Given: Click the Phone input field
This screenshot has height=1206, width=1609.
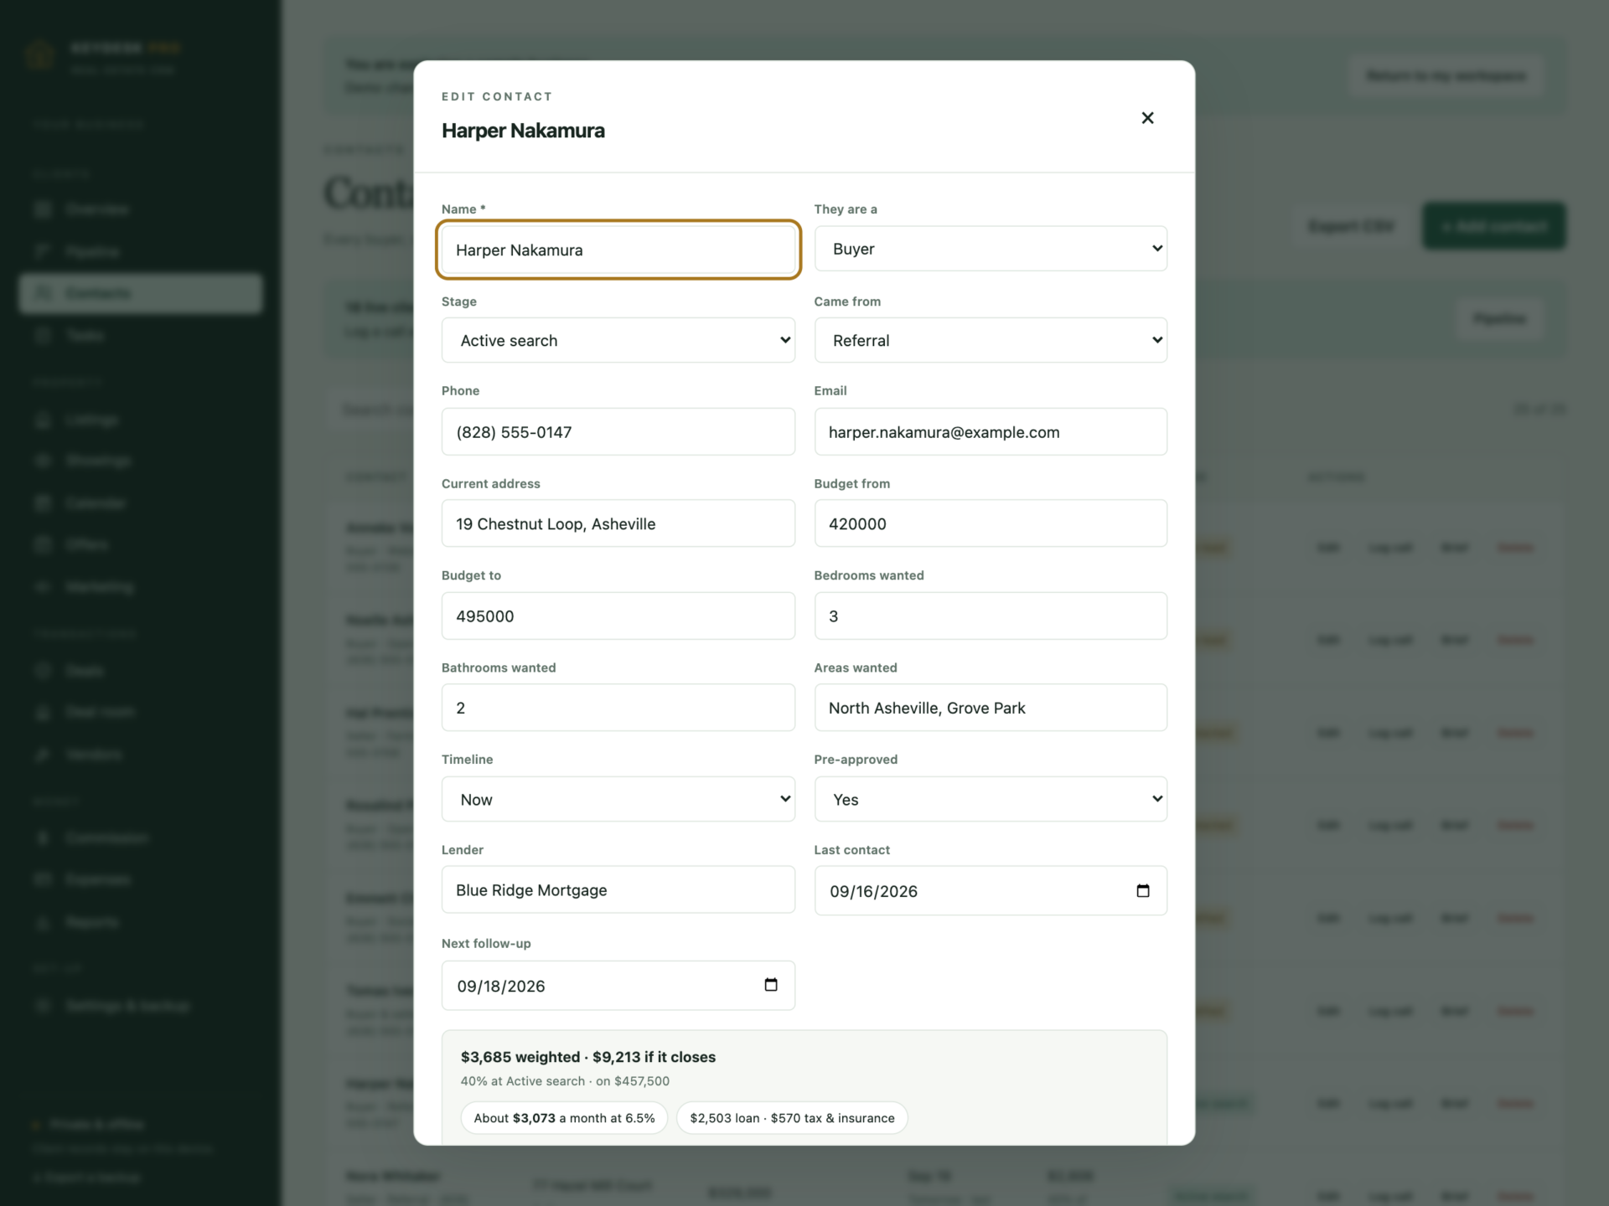Looking at the screenshot, I should (618, 432).
